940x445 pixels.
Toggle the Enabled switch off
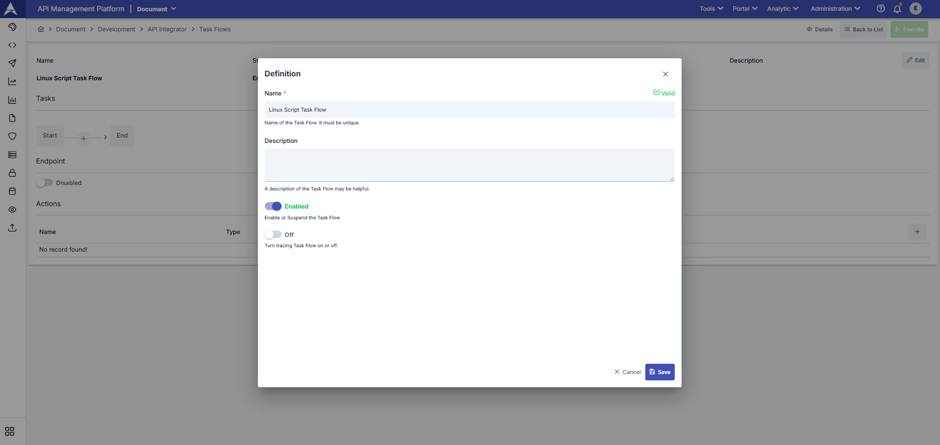point(273,206)
